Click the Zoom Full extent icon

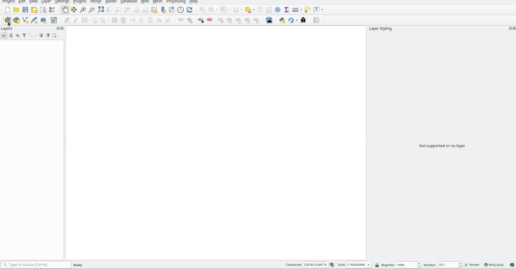(x=101, y=10)
